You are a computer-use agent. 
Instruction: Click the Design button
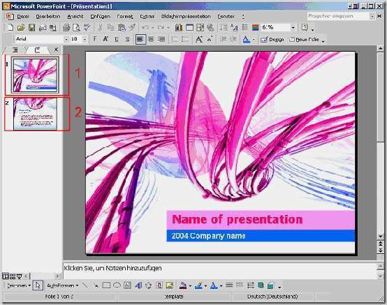point(272,40)
